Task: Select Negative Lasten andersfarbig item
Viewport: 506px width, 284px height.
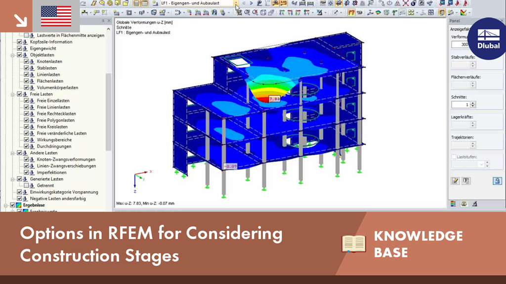Action: 58,199
